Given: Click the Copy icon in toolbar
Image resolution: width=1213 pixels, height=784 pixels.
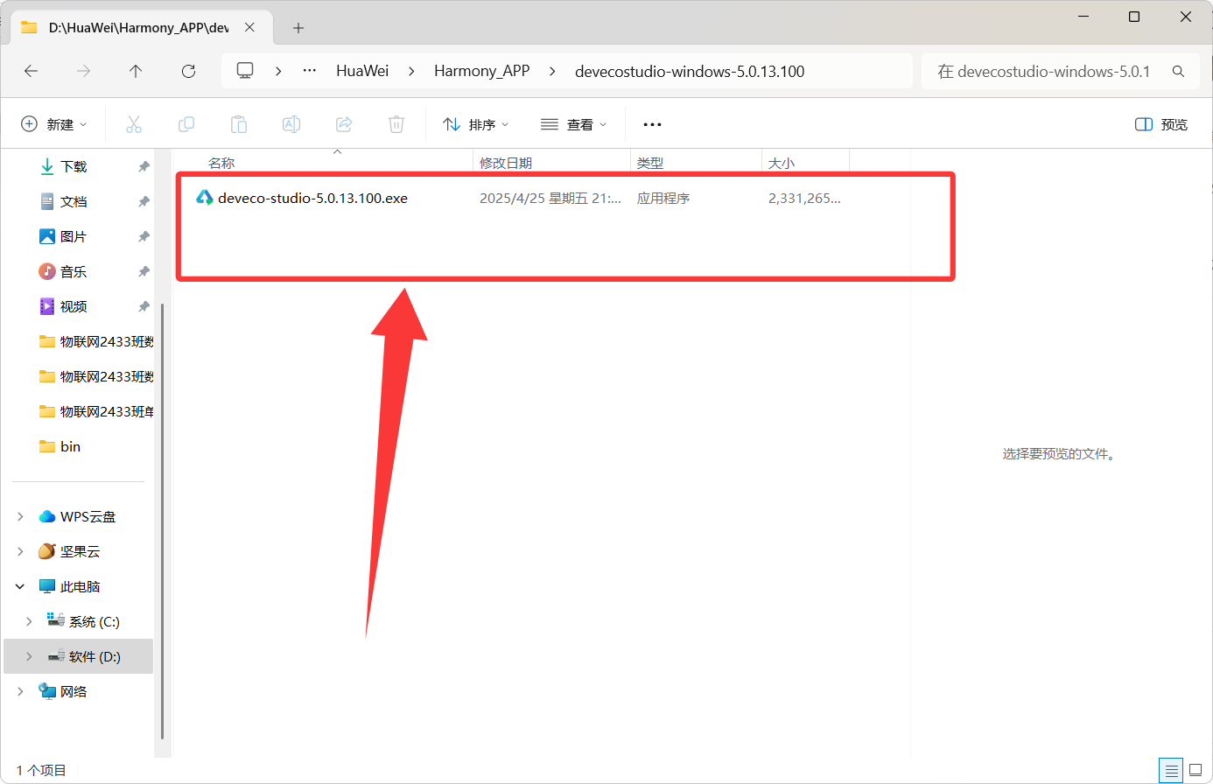Looking at the screenshot, I should coord(186,124).
